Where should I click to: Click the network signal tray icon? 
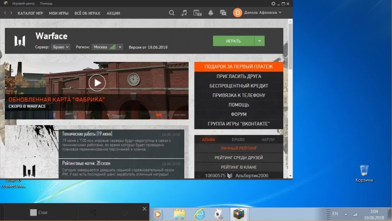coord(355,214)
